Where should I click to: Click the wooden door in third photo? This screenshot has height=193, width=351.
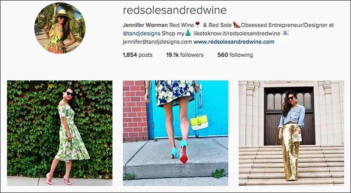(x=289, y=116)
